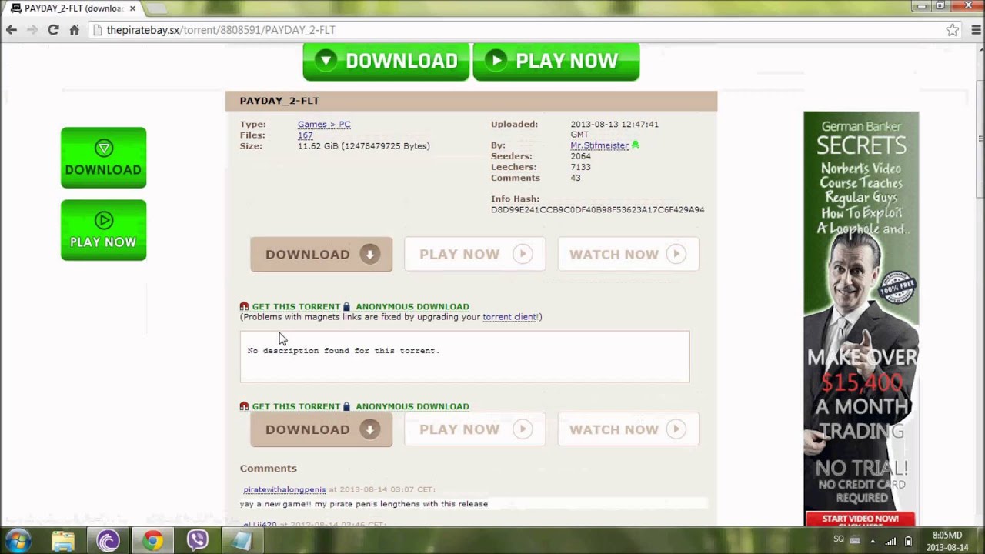
Task: Select the info hash text
Action: point(597,209)
